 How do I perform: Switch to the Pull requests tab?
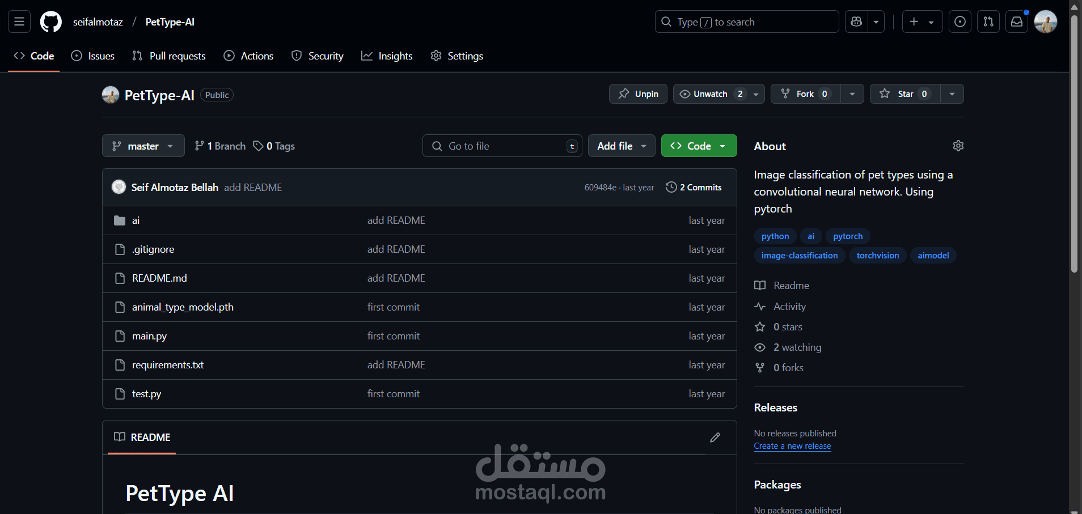tap(169, 56)
